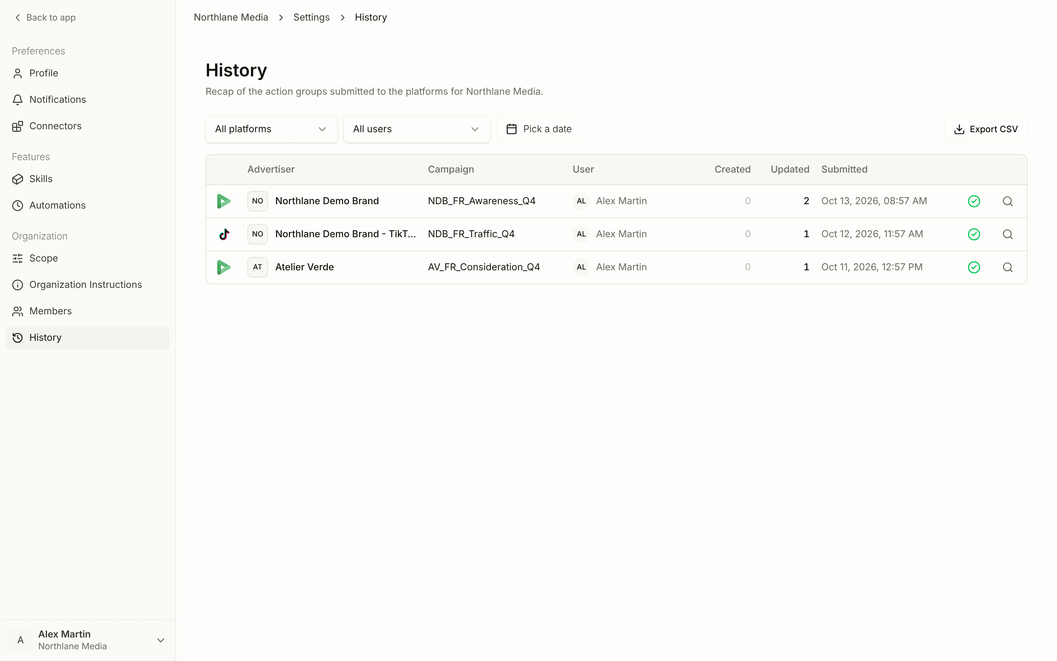This screenshot has height=661, width=1057.
Task: Click the AL avatar in the NDB_FR_Awareness_Q4 row
Action: click(581, 201)
